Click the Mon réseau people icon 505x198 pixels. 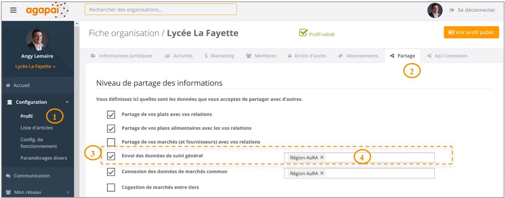click(8, 192)
